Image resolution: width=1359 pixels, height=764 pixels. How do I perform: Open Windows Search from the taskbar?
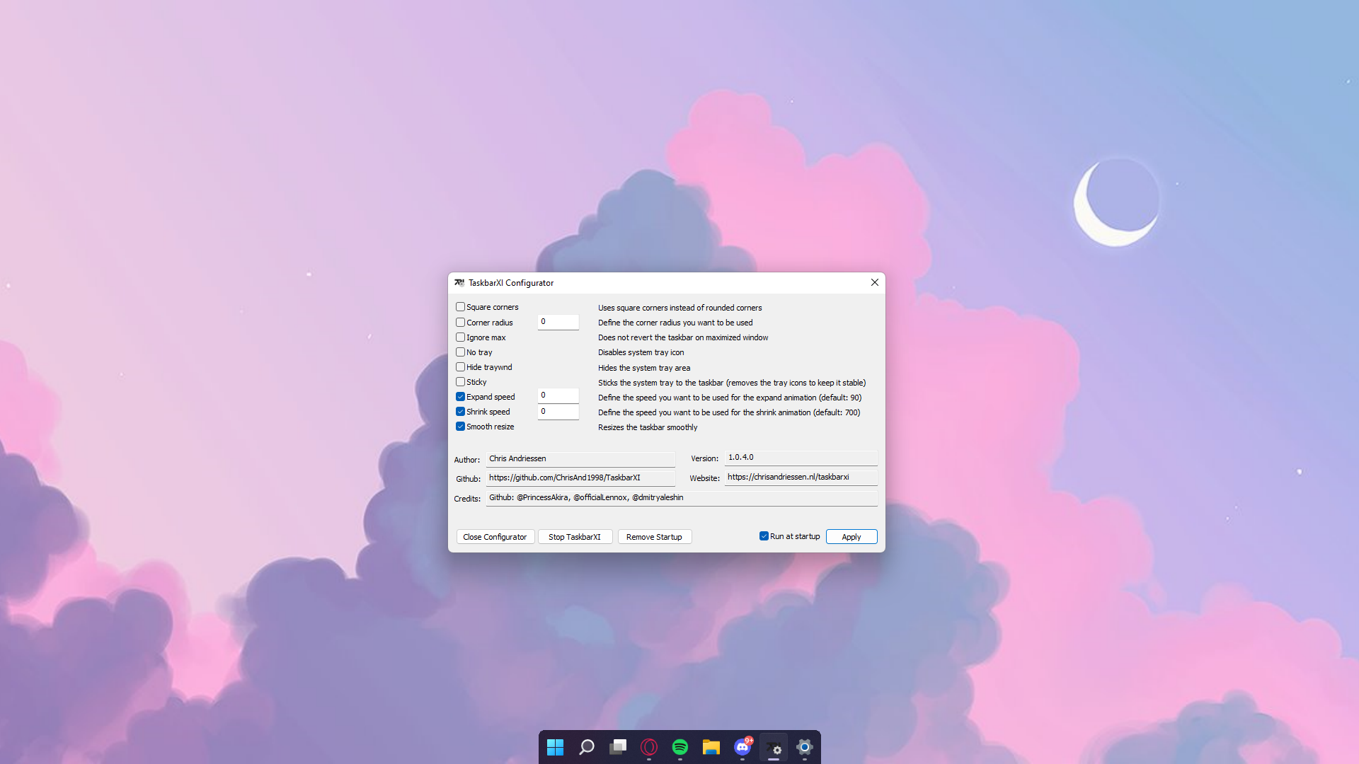tap(587, 746)
